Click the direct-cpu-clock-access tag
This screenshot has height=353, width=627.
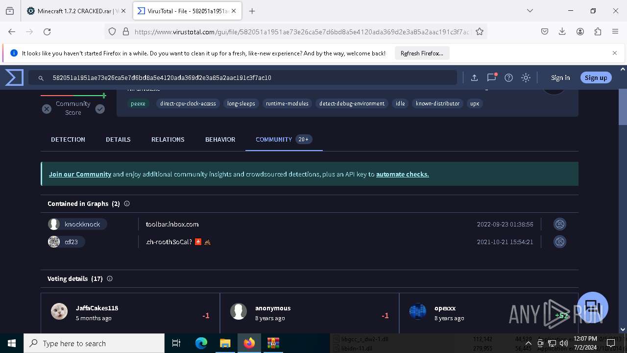188,103
